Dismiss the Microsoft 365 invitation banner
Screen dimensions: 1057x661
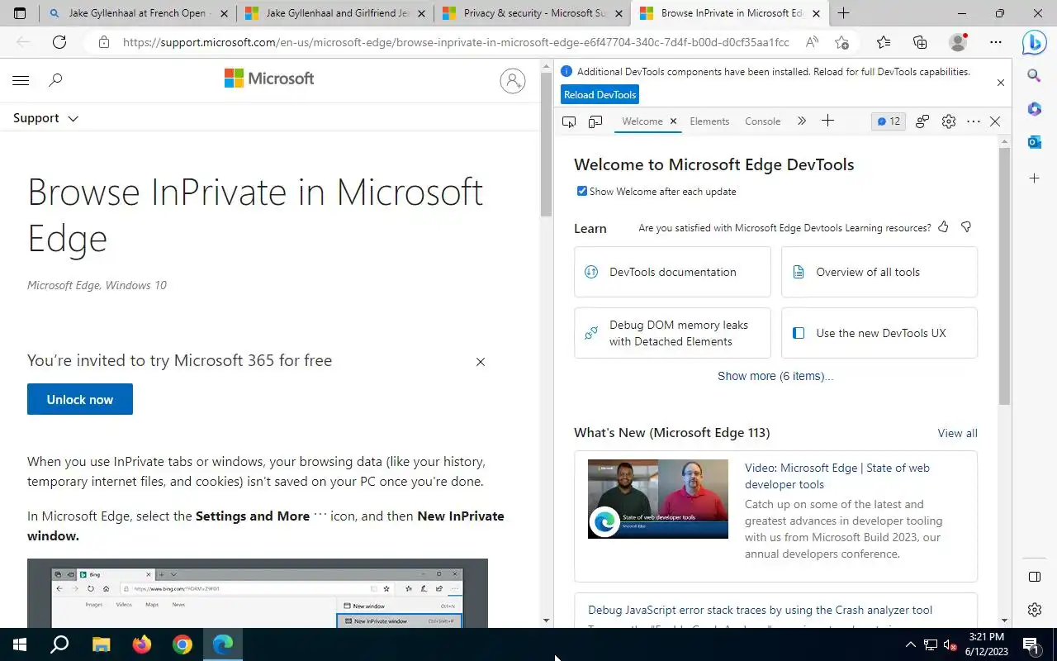click(x=481, y=362)
